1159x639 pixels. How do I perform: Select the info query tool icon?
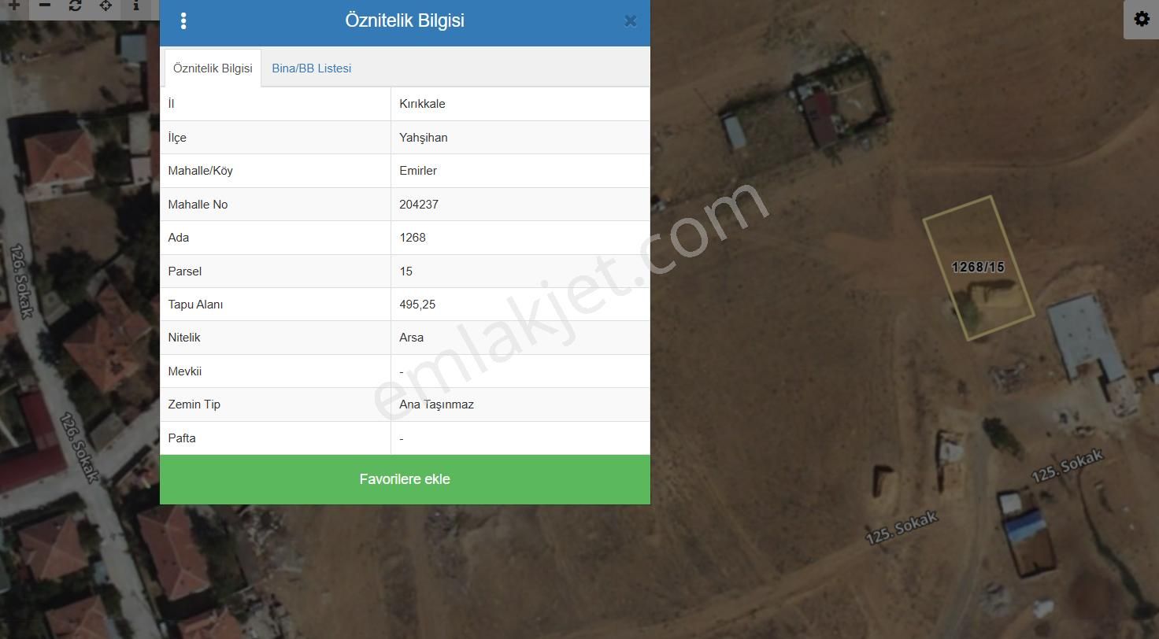tap(136, 6)
